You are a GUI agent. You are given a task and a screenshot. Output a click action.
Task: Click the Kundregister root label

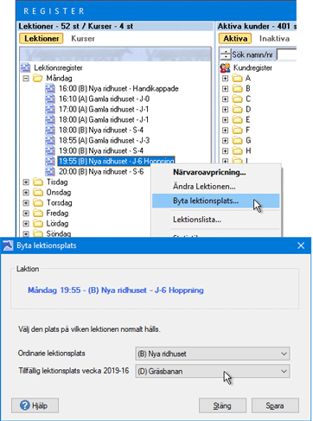(252, 67)
